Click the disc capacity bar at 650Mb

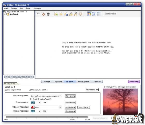pos(72,117)
